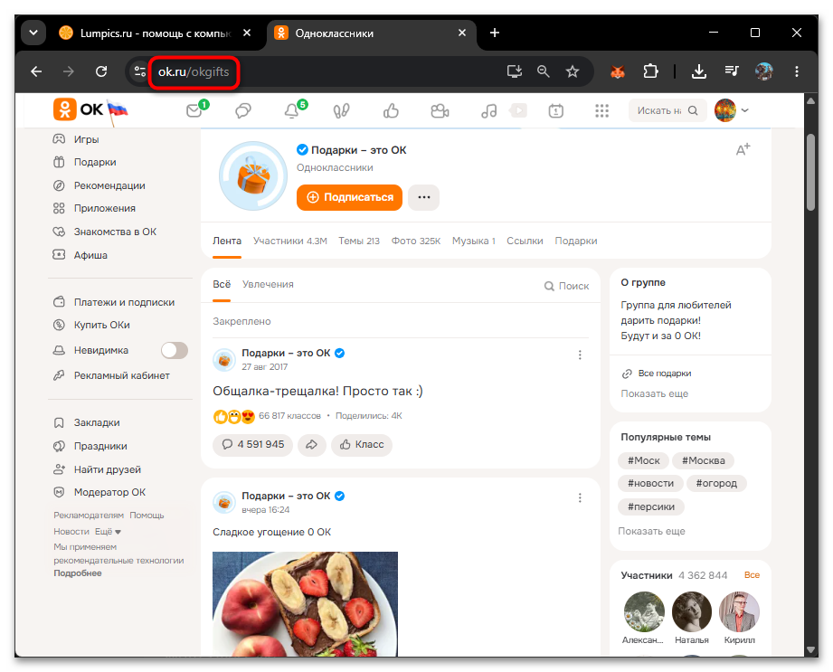Expand the profile avatar dropdown arrow

744,110
